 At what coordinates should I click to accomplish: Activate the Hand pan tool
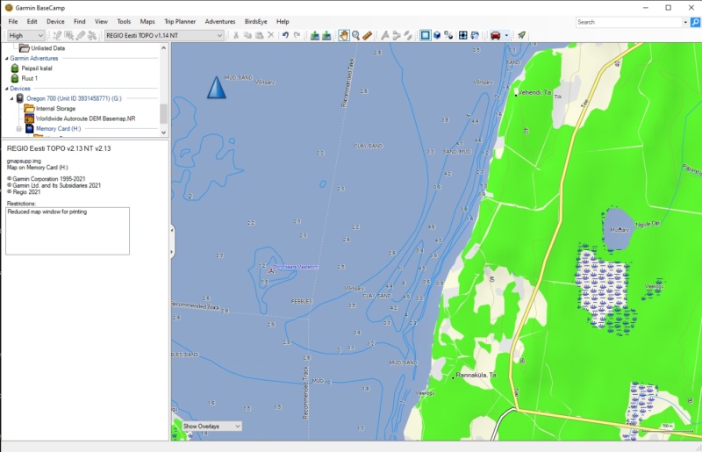(x=344, y=35)
